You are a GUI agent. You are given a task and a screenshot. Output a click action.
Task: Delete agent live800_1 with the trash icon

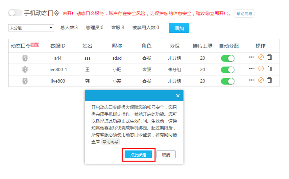(x=270, y=69)
